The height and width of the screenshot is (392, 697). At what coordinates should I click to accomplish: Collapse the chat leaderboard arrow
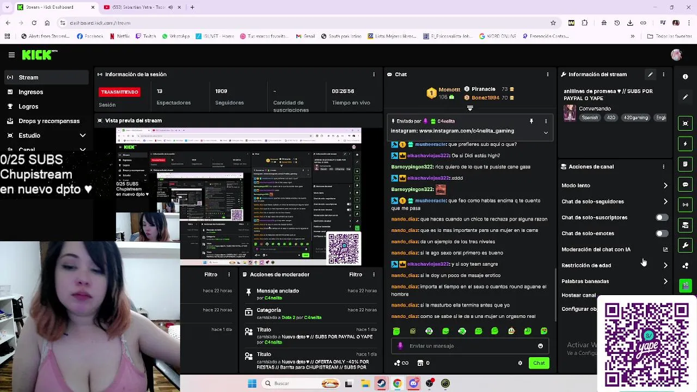pos(470,108)
